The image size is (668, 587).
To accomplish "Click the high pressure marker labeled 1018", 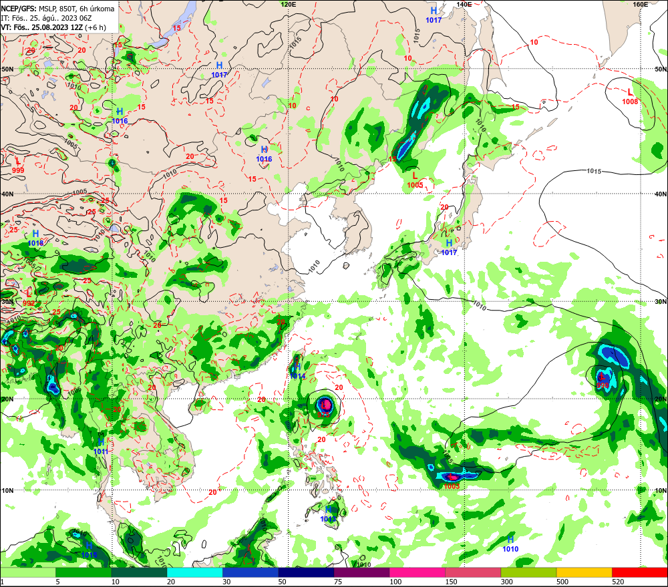I will coord(36,238).
